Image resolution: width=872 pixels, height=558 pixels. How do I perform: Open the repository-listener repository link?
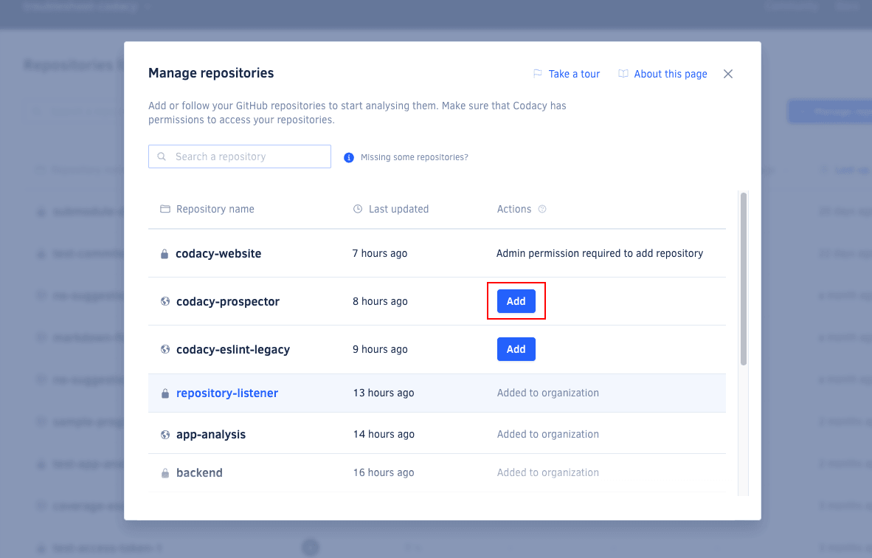pyautogui.click(x=226, y=393)
